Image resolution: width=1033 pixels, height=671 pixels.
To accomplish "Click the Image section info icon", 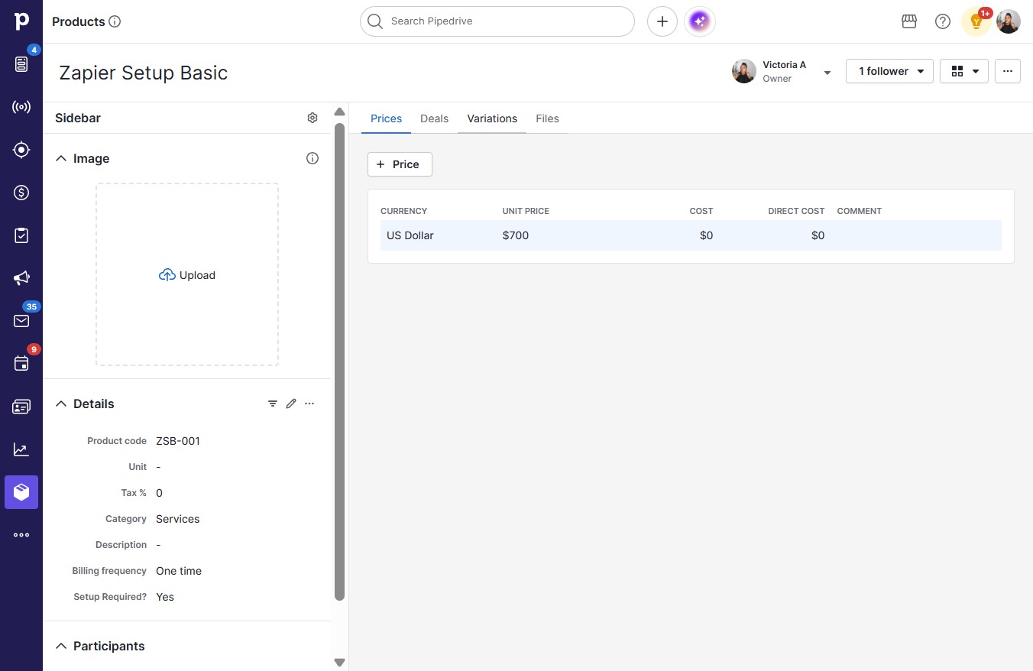I will [x=312, y=158].
